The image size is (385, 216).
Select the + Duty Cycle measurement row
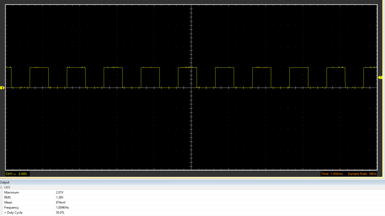(x=13, y=213)
